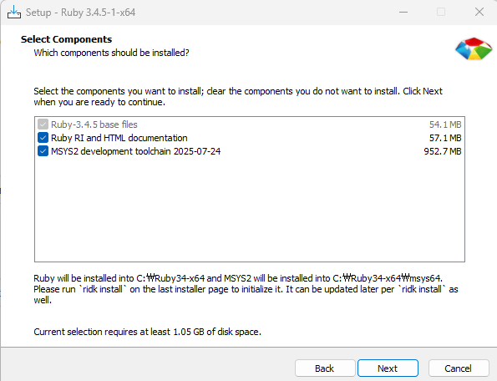Click the 952.7 MB size value
497x381 pixels.
click(443, 151)
